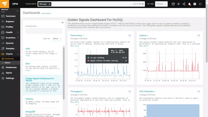Viewport: 208px width, 117px height.
Task: Open the Latency chart title link
Action: pyautogui.click(x=144, y=35)
